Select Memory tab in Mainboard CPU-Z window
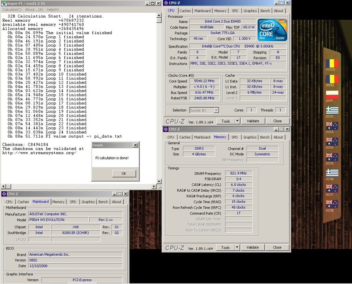Screen dimensions: 352x284 point(58,202)
